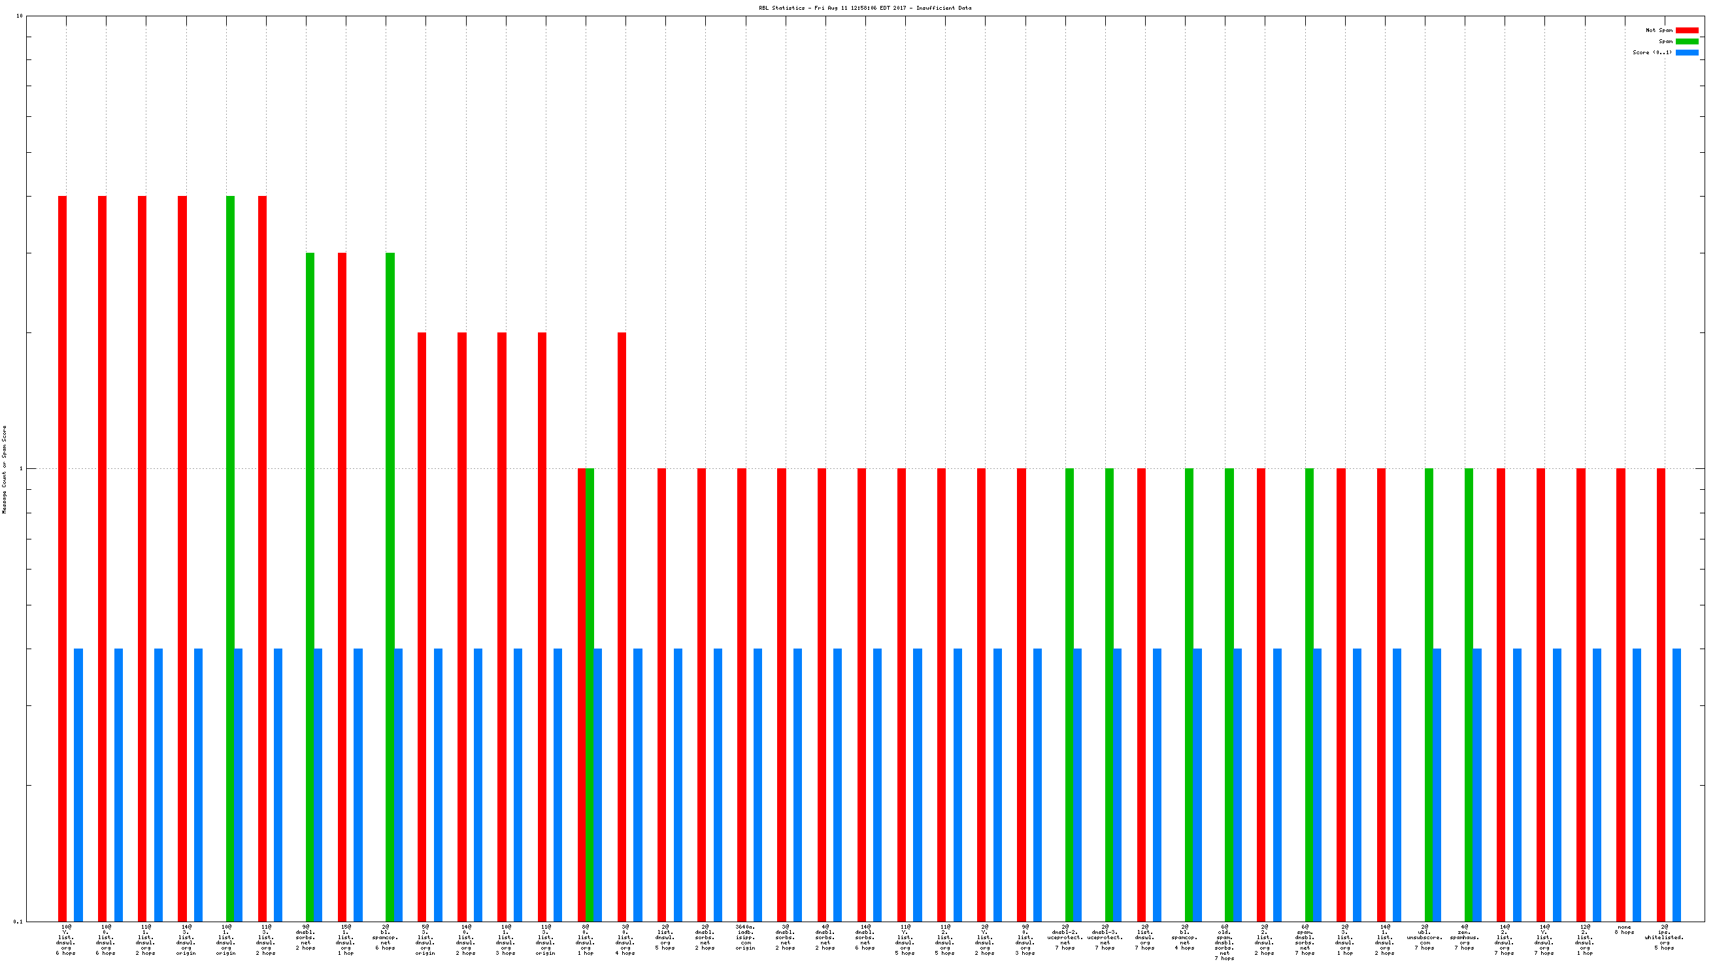
Task: Select the blue score bar for ips.whitelisted.org
Action: (x=1676, y=784)
